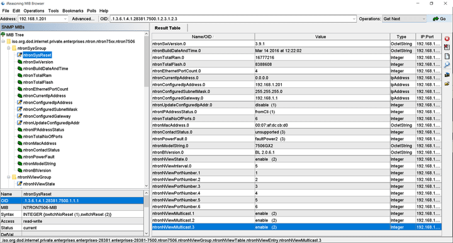The image size is (453, 243).
Task: Click the OID input field
Action: click(230, 19)
